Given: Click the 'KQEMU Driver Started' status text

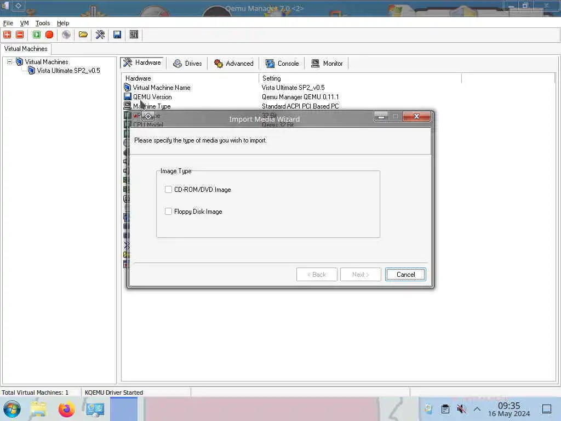Looking at the screenshot, I should [114, 392].
